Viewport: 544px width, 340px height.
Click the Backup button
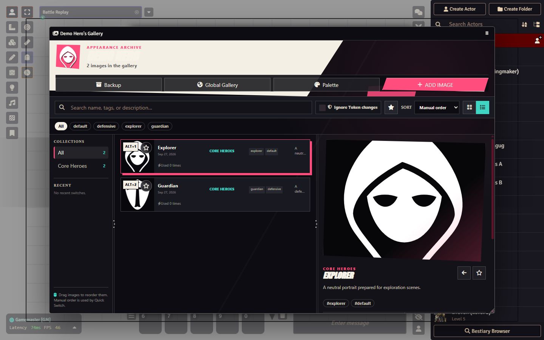click(x=108, y=85)
